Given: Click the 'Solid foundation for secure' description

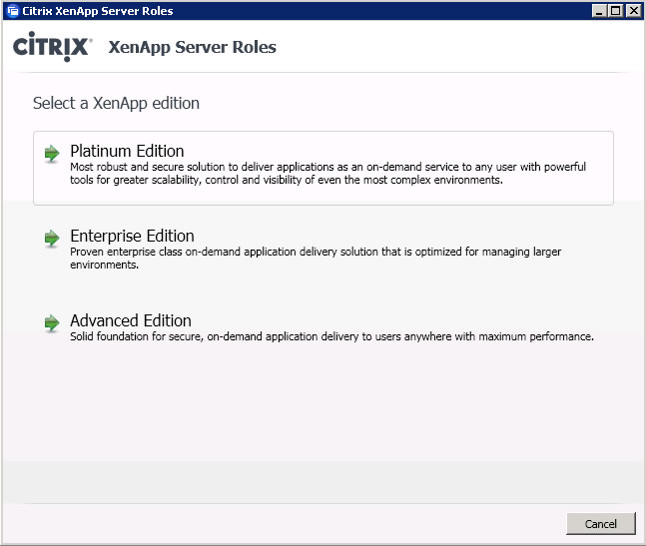Looking at the screenshot, I should pyautogui.click(x=331, y=336).
